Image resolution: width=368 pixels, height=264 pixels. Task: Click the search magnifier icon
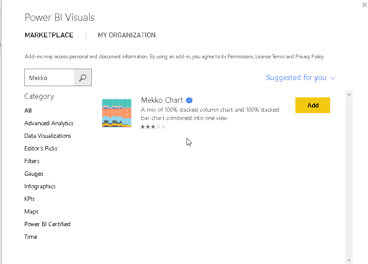tap(83, 78)
